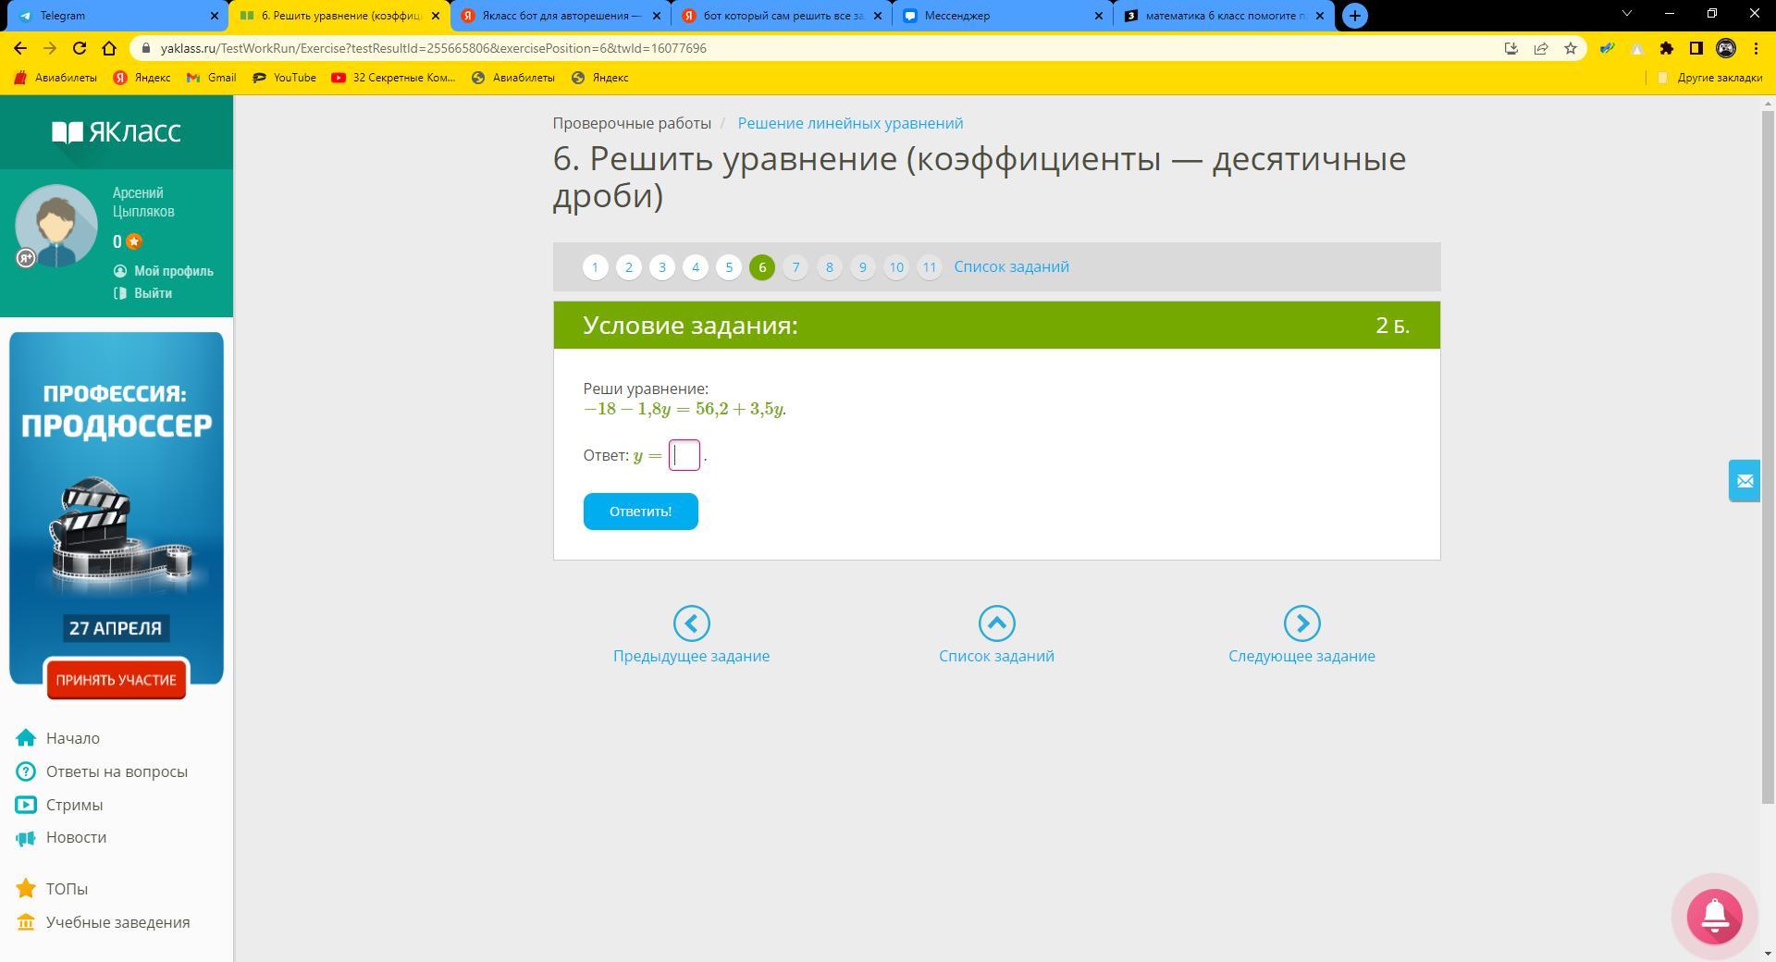Viewport: 1776px width, 962px height.
Task: Go to exercise number 4
Action: click(696, 267)
